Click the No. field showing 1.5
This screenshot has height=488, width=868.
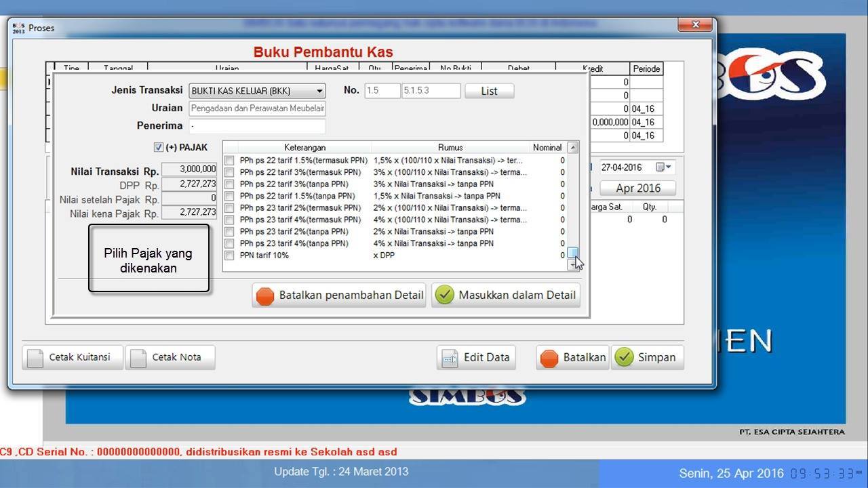tap(382, 91)
